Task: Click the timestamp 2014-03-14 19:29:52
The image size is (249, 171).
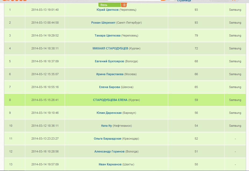Action: (x=45, y=35)
